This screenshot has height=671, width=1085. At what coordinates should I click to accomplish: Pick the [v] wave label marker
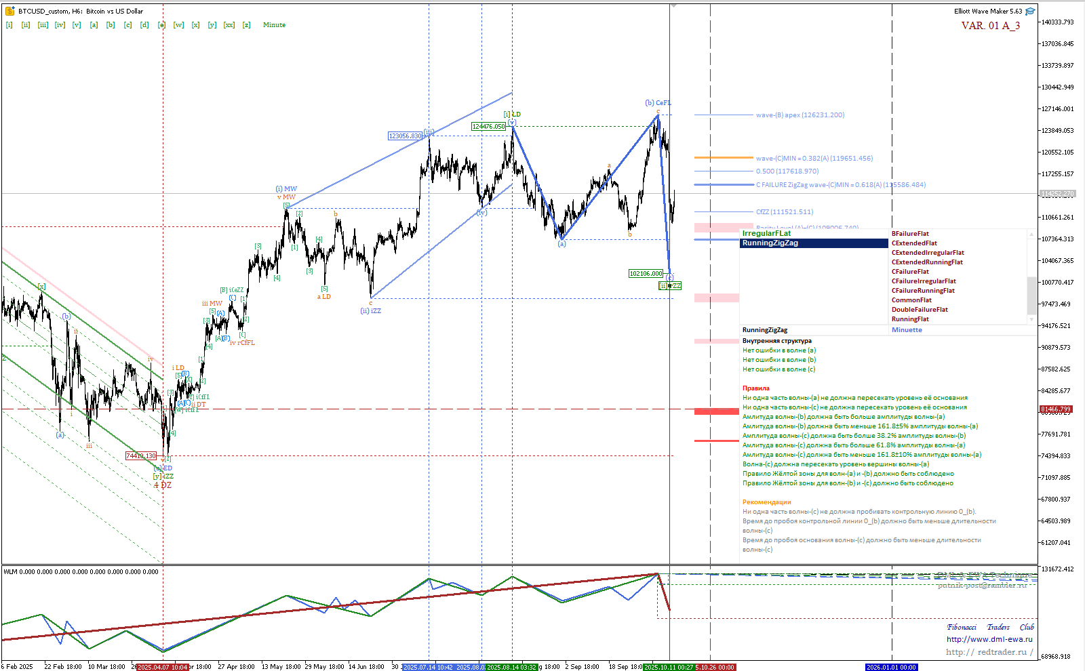tap(77, 25)
